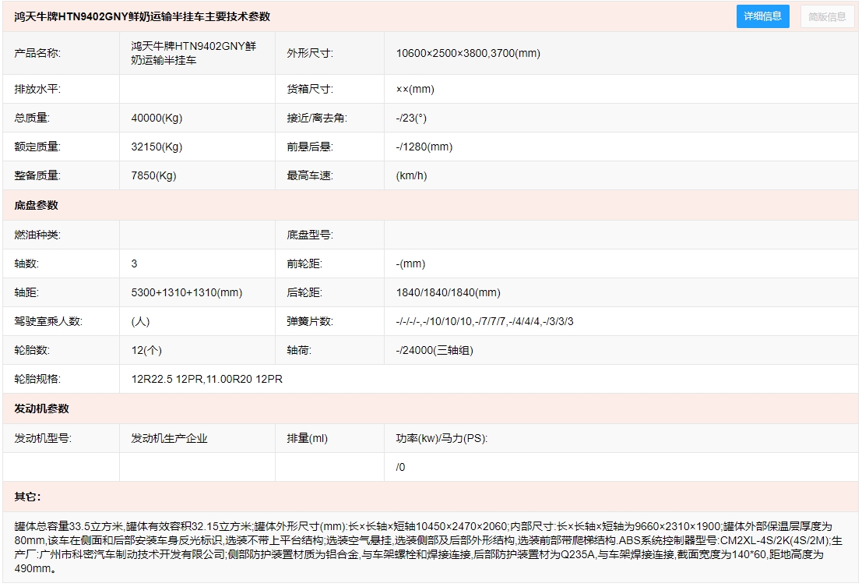Select tire spec 12R22.5 12PR,11.00R20 12PR
The width and height of the screenshot is (862, 587).
[206, 379]
